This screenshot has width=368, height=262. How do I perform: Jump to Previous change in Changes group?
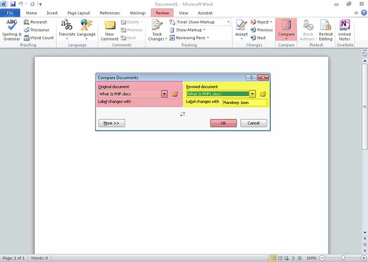click(x=261, y=30)
